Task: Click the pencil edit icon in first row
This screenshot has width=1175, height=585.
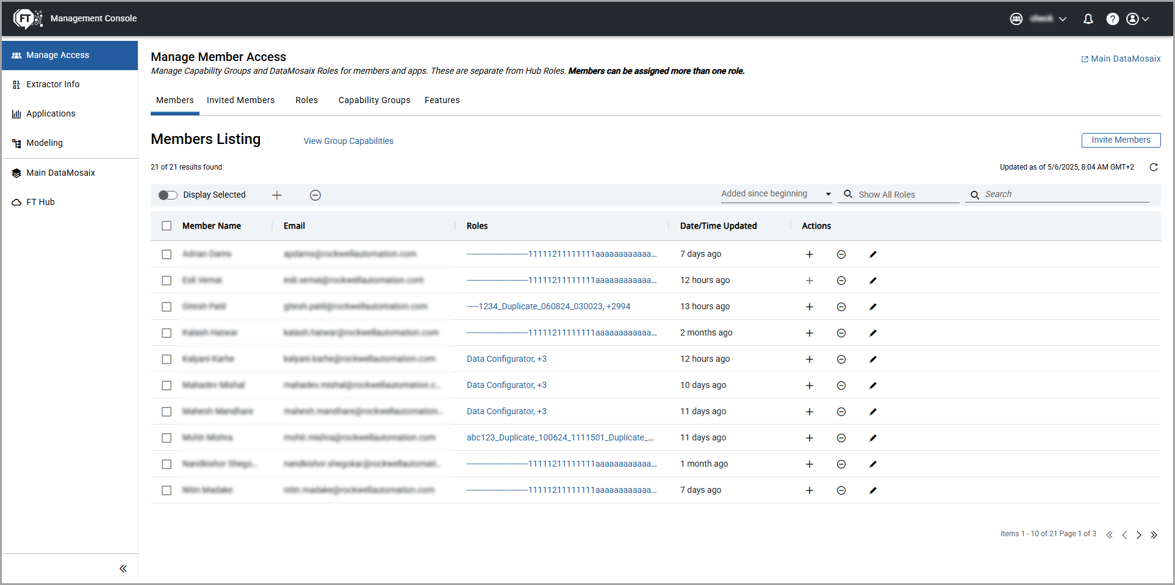Action: click(872, 254)
